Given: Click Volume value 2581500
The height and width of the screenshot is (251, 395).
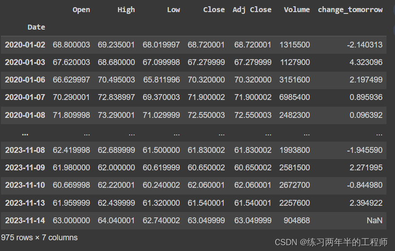Looking at the screenshot, I should (295, 168).
